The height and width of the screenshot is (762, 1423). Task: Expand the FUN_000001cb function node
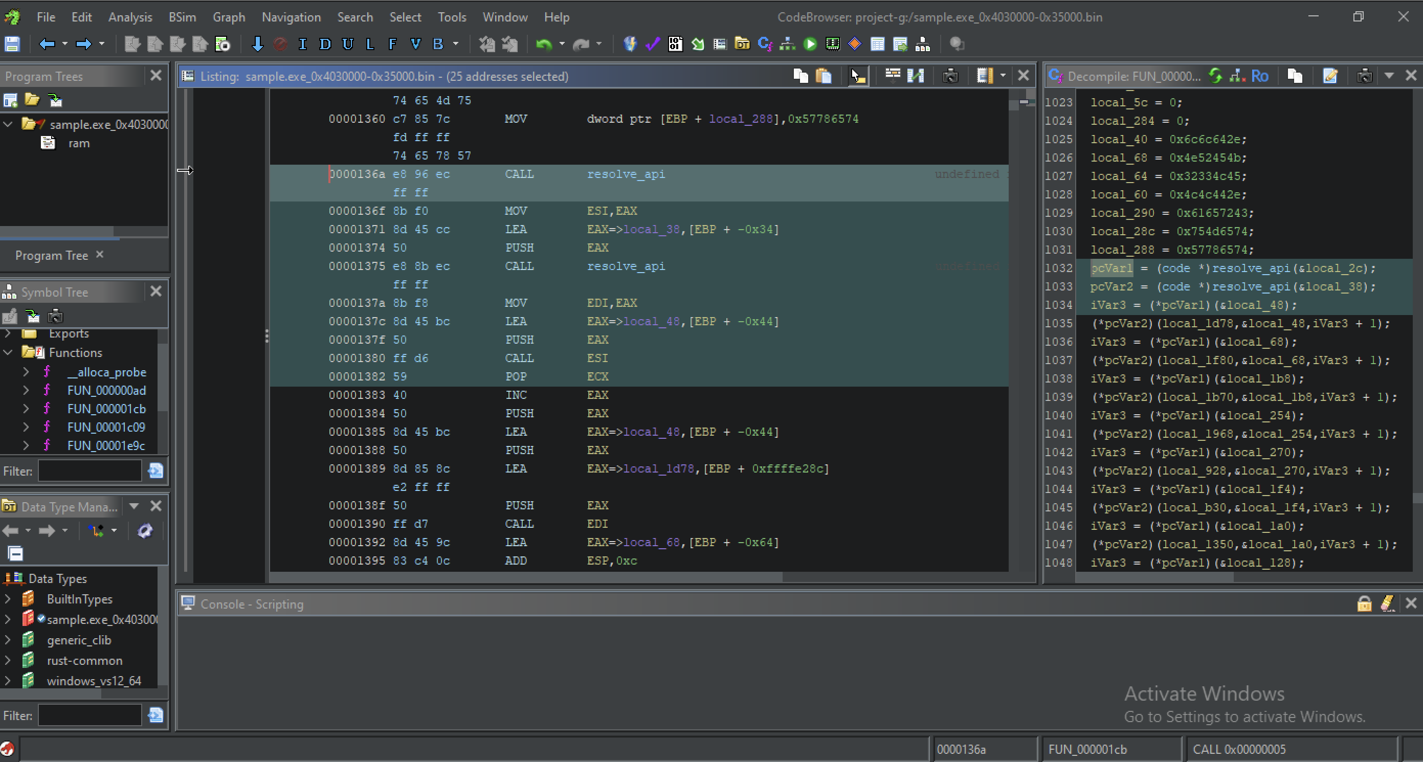click(26, 409)
